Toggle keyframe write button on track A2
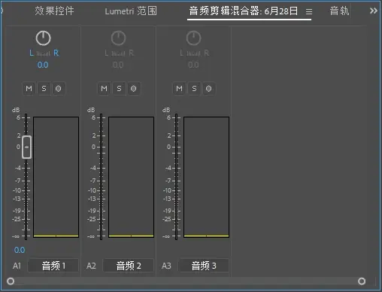 134,89
